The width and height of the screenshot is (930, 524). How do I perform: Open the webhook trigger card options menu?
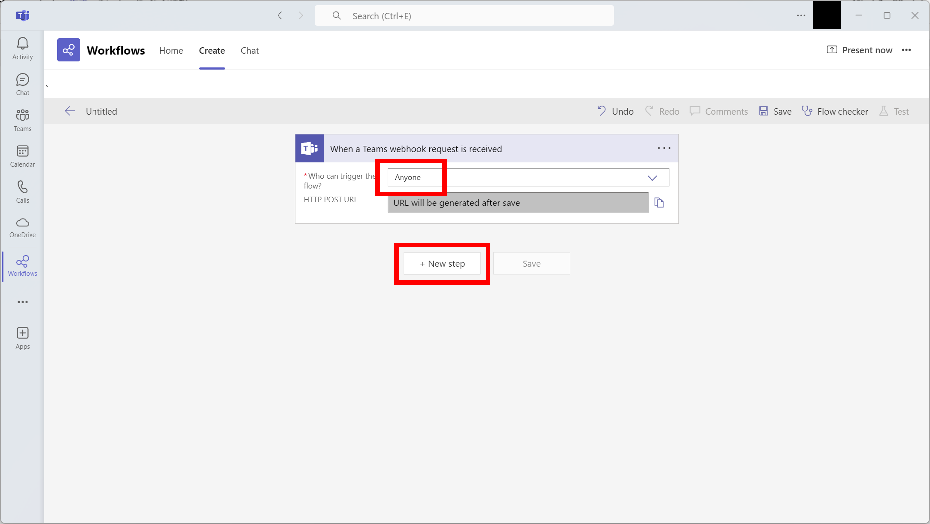point(664,148)
